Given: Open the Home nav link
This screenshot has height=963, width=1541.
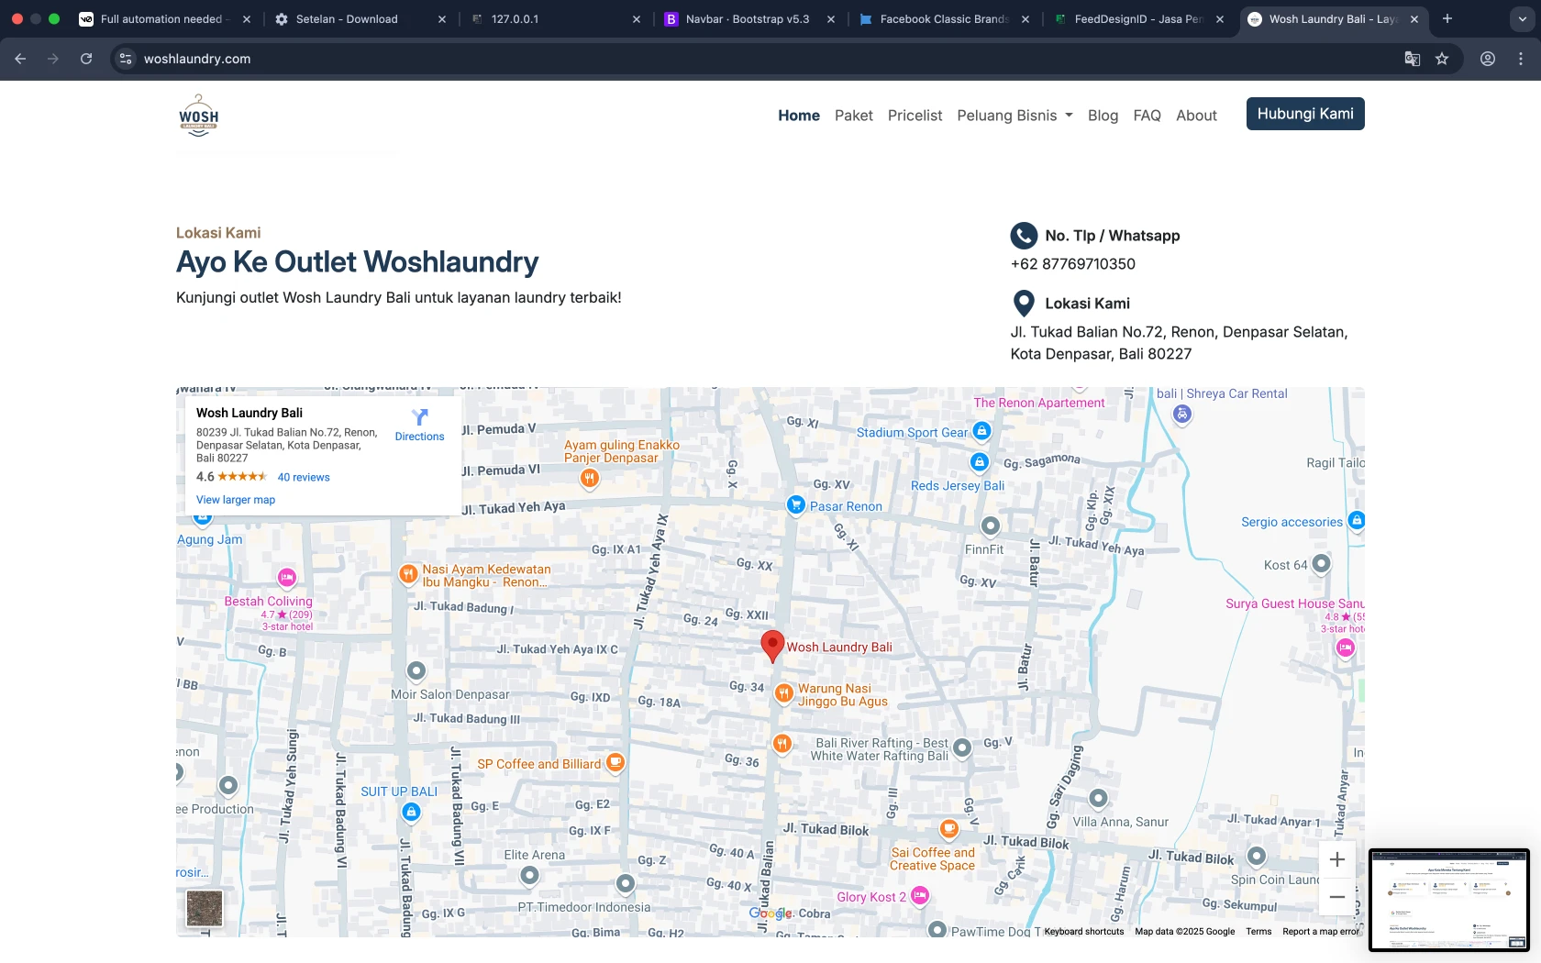Looking at the screenshot, I should click(799, 116).
